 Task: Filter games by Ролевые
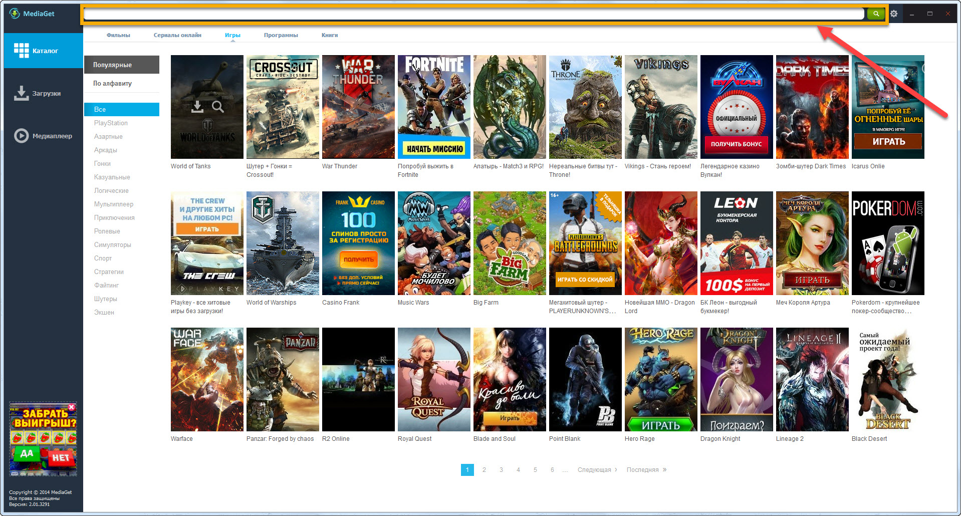107,231
